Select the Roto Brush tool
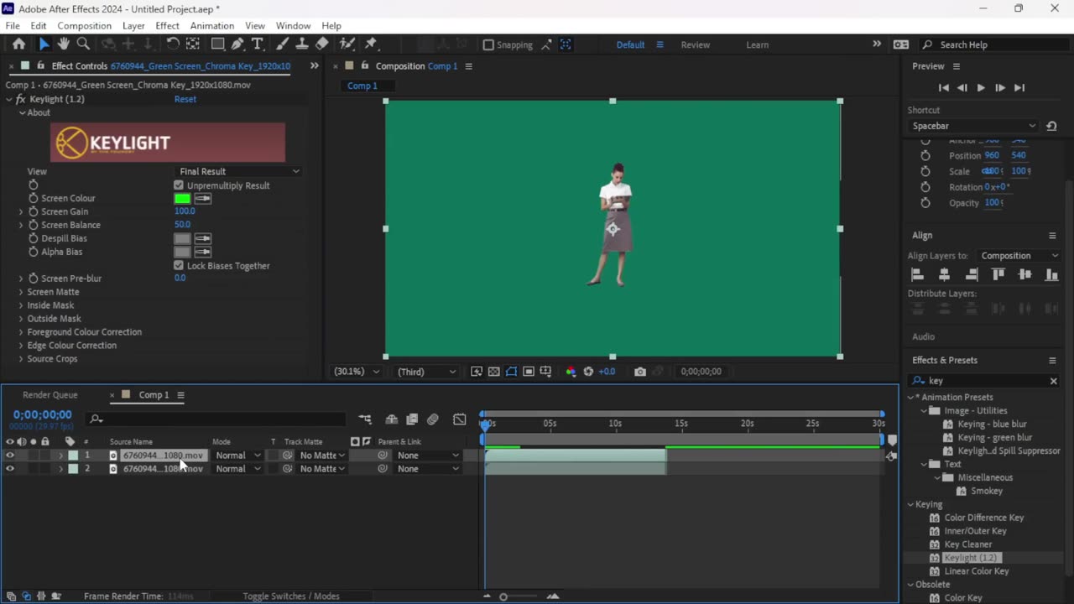 [347, 44]
